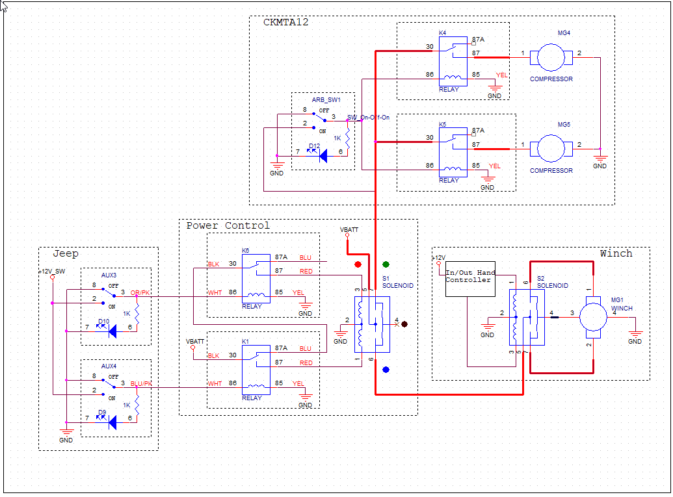
Task: Click the COMPRESSOR label under MG4
Action: (x=551, y=79)
